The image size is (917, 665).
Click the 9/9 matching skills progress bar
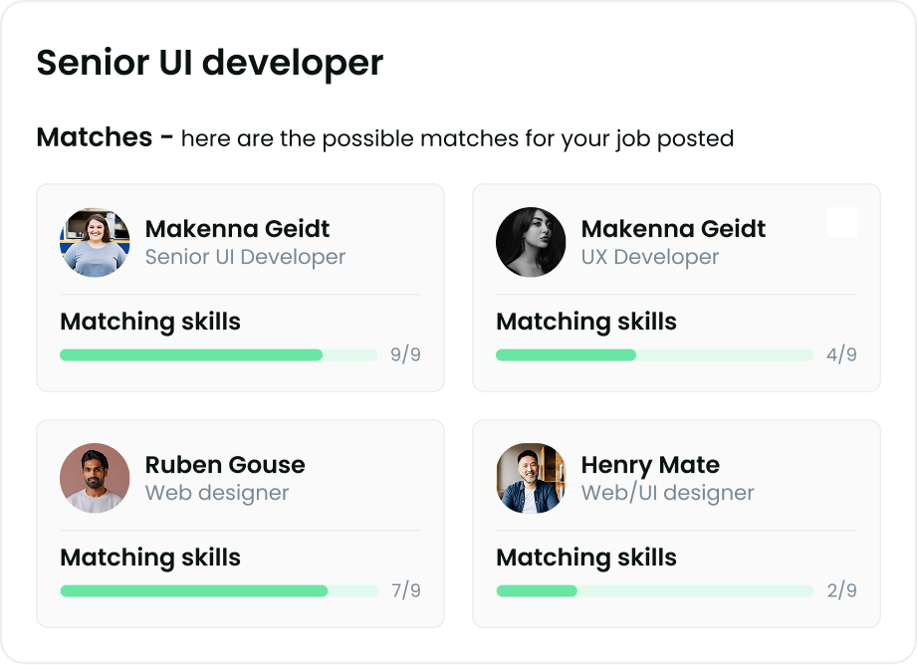click(219, 355)
